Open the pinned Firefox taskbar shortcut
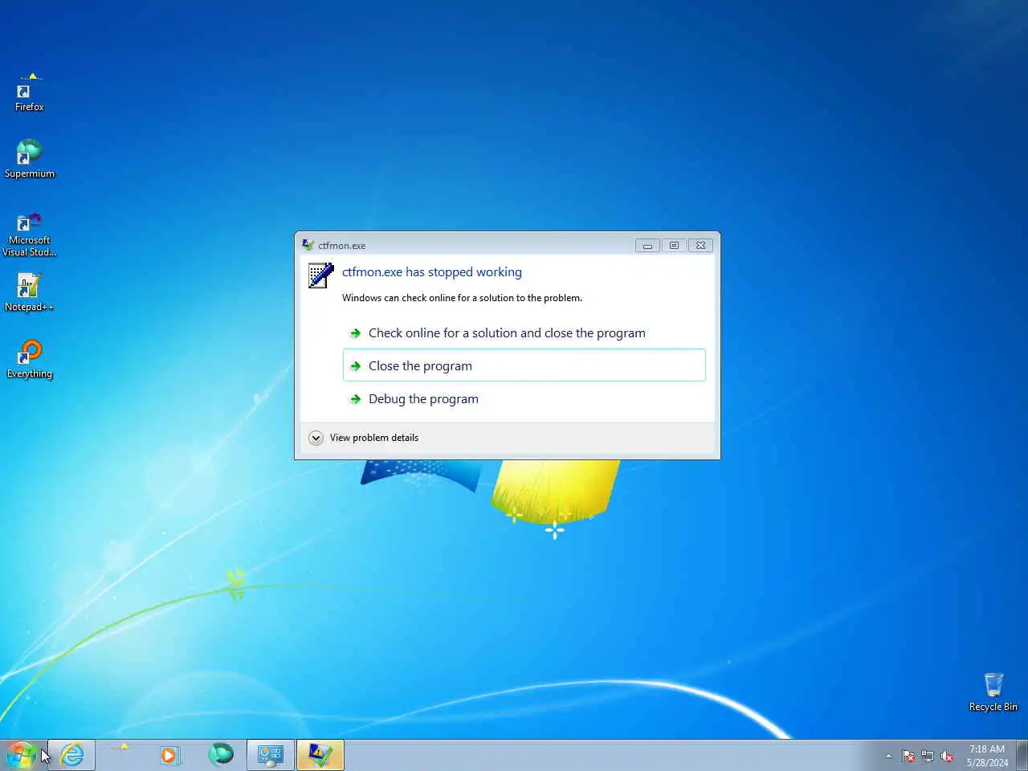 point(123,755)
